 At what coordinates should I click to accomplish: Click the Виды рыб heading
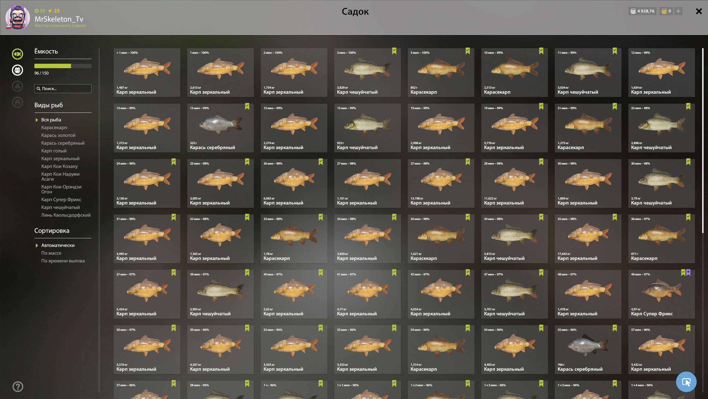49,105
